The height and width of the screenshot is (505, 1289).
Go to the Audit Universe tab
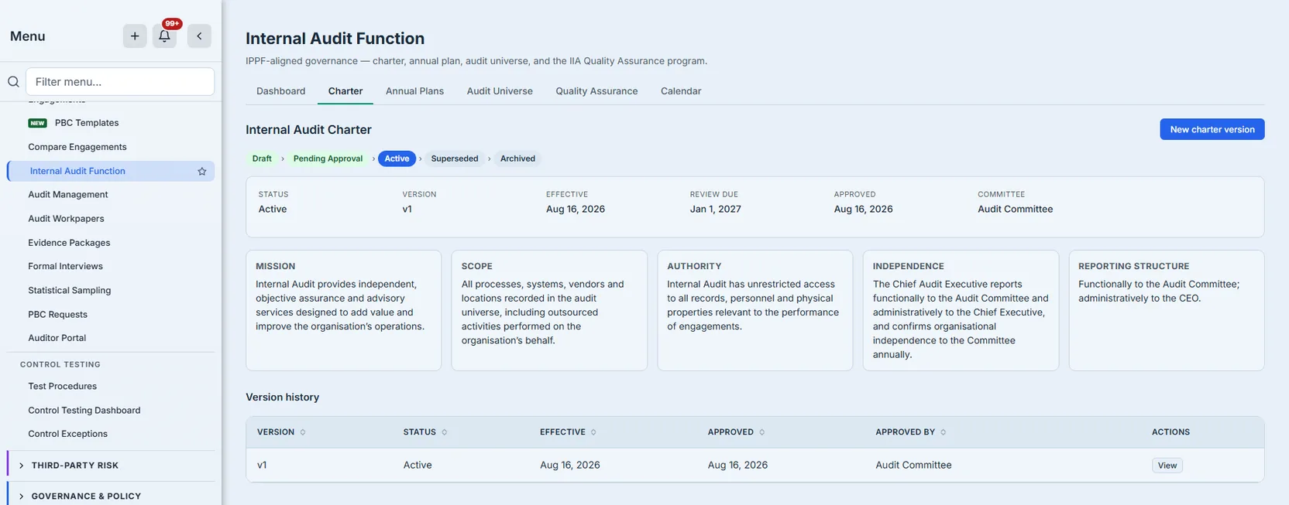click(x=500, y=91)
